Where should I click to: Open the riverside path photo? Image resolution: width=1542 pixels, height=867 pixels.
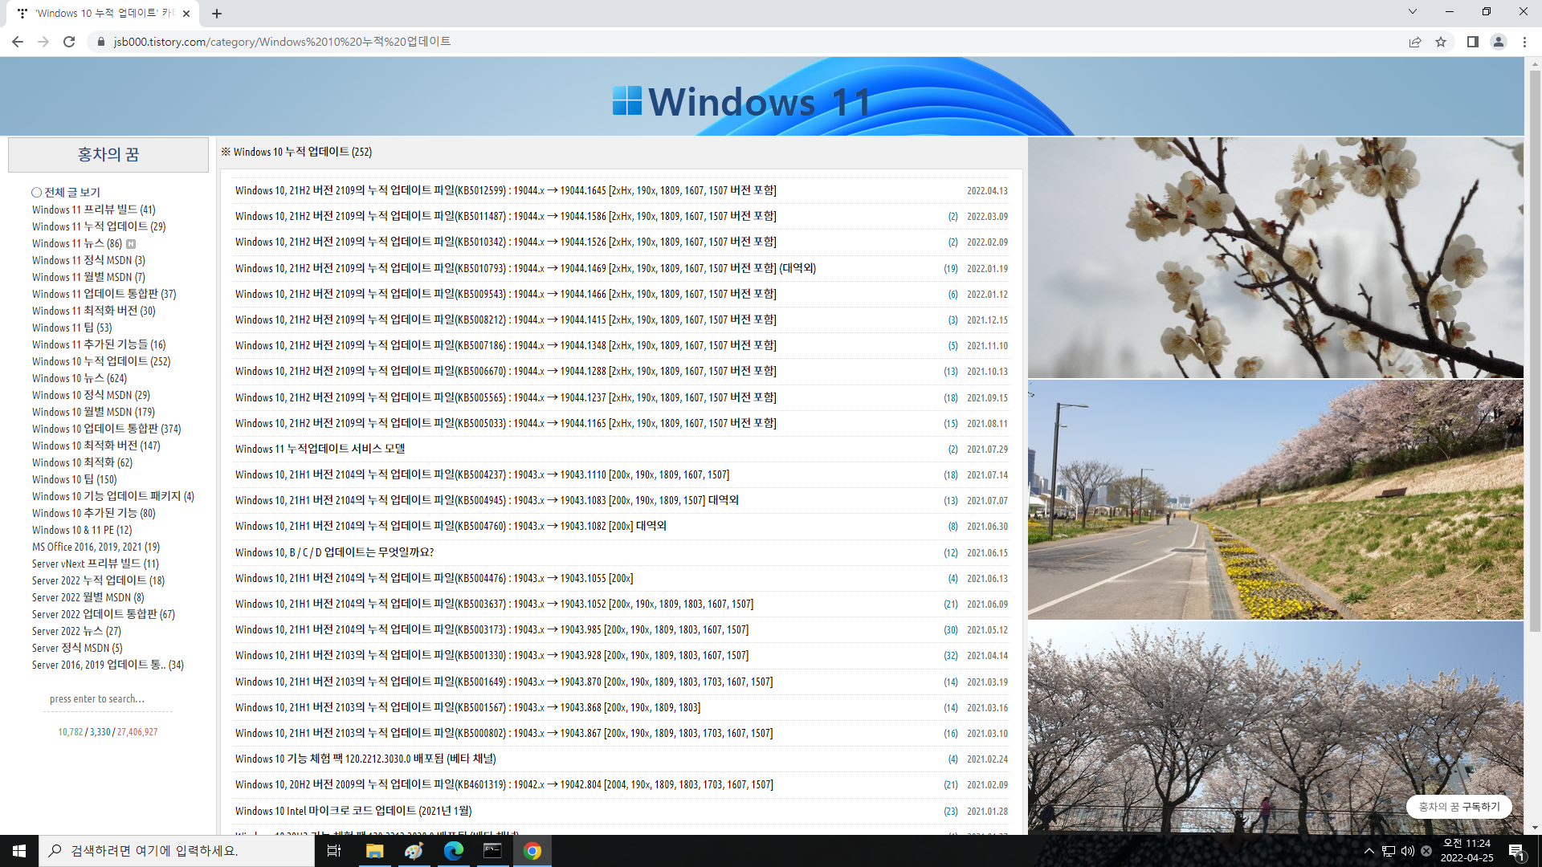(1275, 500)
